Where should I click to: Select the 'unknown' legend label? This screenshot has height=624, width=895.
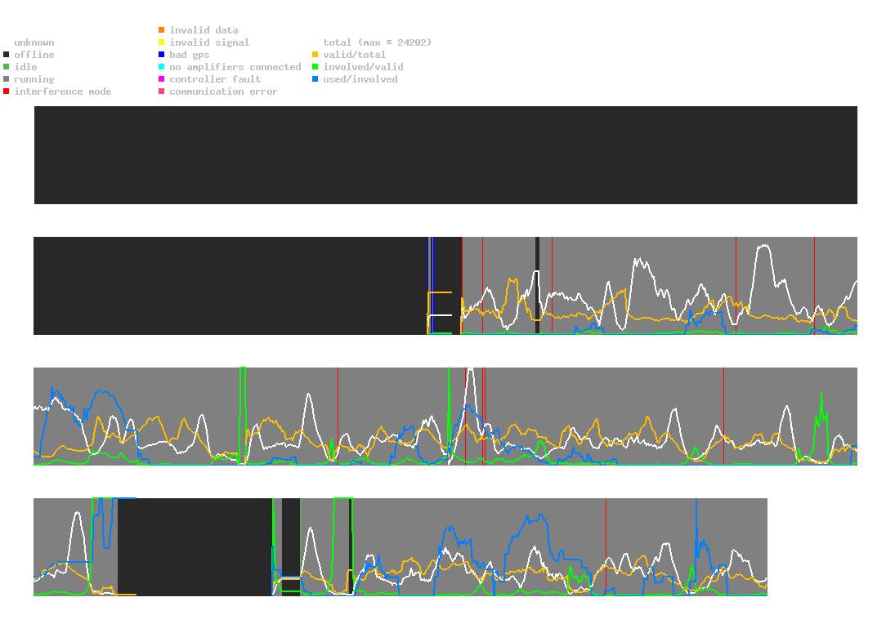click(x=34, y=42)
